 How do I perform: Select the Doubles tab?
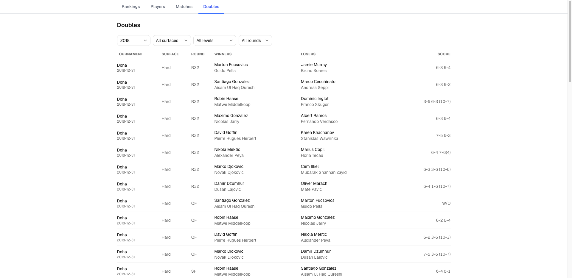(x=211, y=7)
